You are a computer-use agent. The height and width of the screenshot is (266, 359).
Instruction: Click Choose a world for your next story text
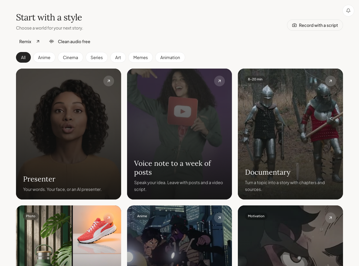tap(49, 28)
